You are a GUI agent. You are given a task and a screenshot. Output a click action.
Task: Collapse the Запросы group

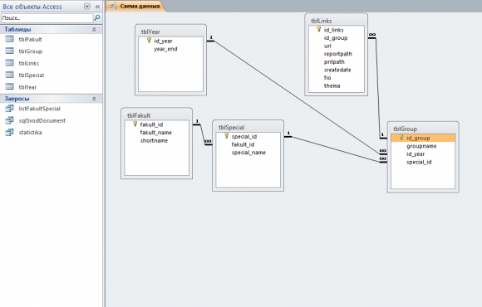[94, 99]
